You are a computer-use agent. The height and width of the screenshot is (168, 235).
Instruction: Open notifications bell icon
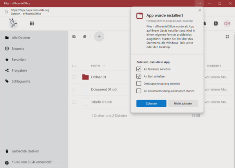tap(205, 23)
